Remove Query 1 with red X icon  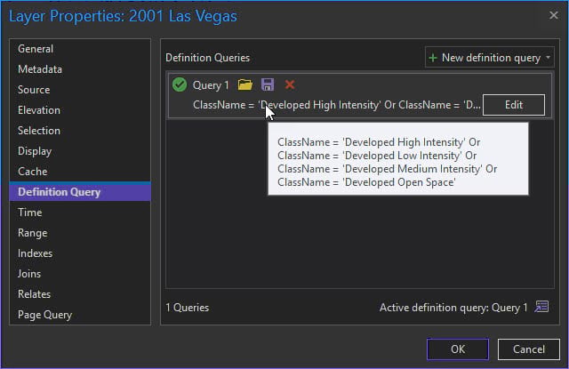coord(290,84)
